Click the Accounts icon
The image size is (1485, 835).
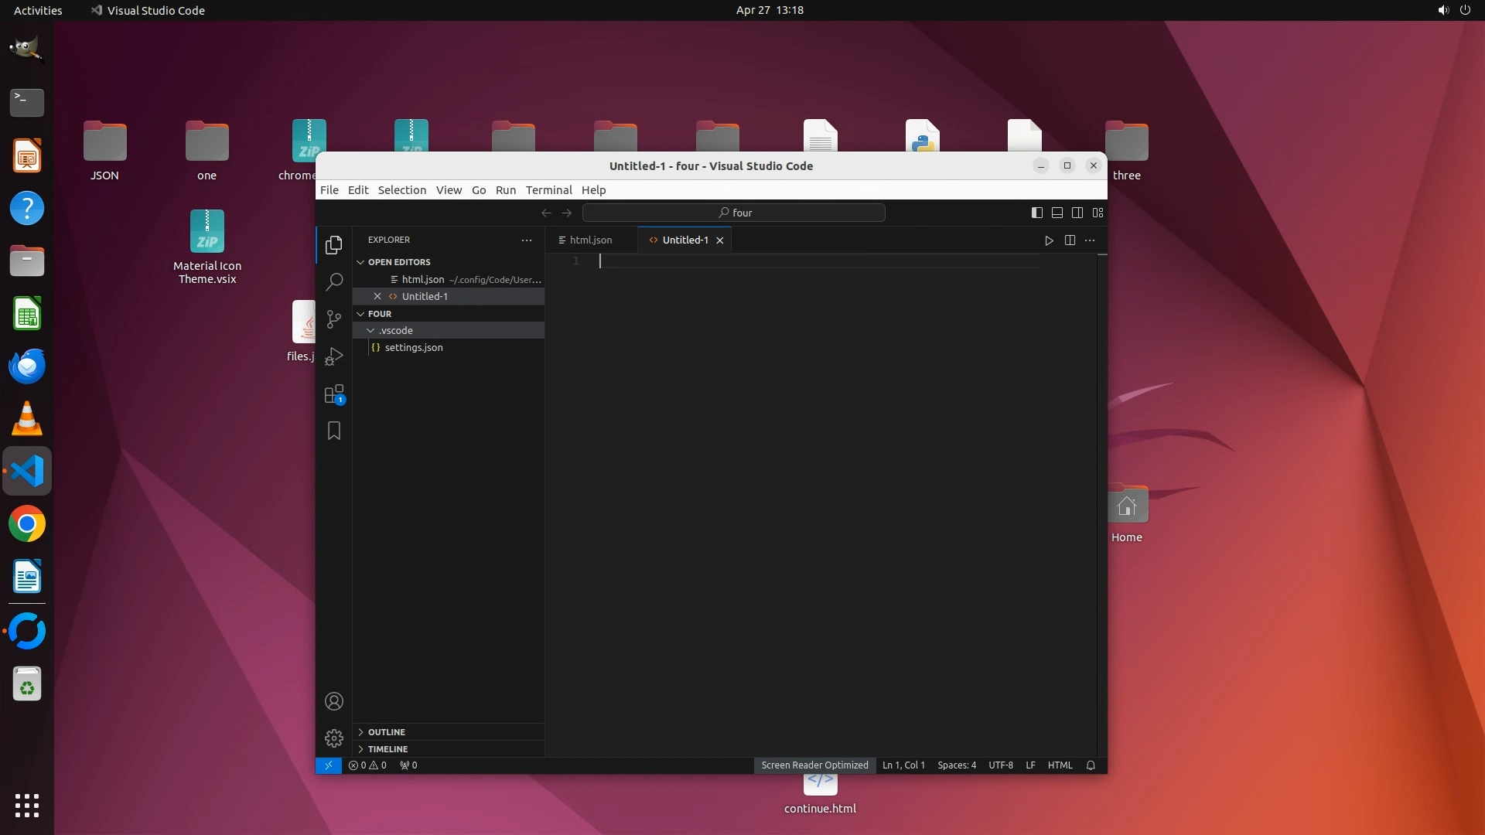click(334, 701)
